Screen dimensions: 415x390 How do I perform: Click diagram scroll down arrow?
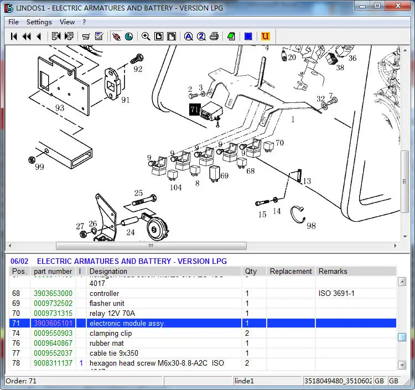point(405,236)
